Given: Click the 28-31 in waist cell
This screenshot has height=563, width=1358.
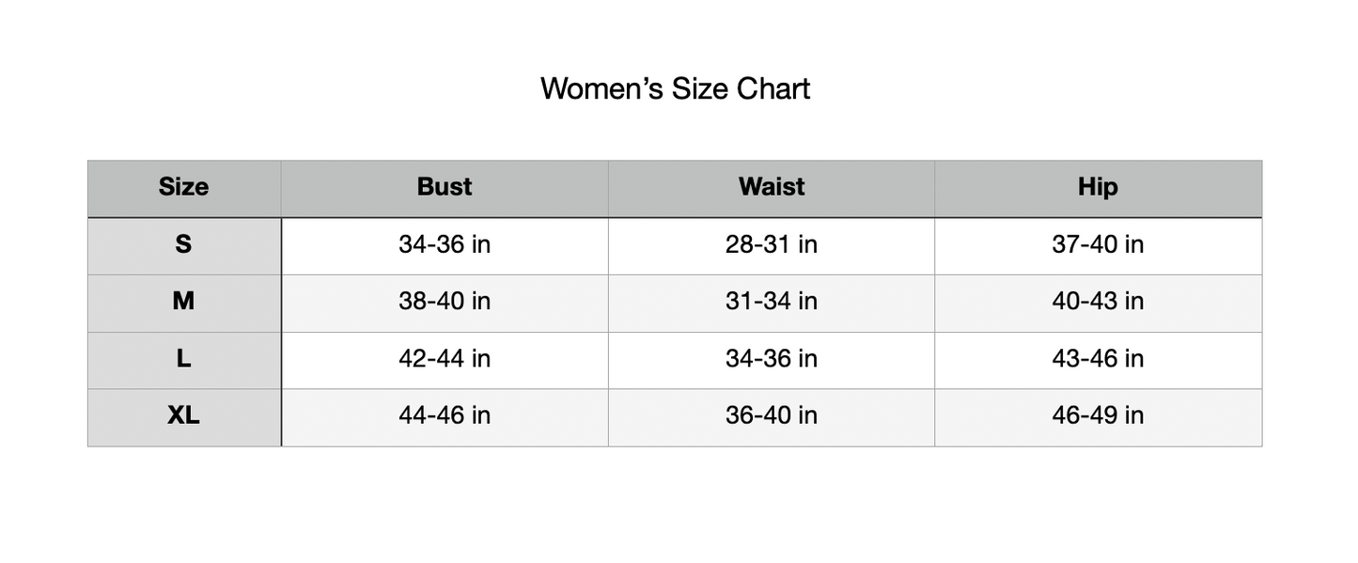Looking at the screenshot, I should click(x=772, y=244).
